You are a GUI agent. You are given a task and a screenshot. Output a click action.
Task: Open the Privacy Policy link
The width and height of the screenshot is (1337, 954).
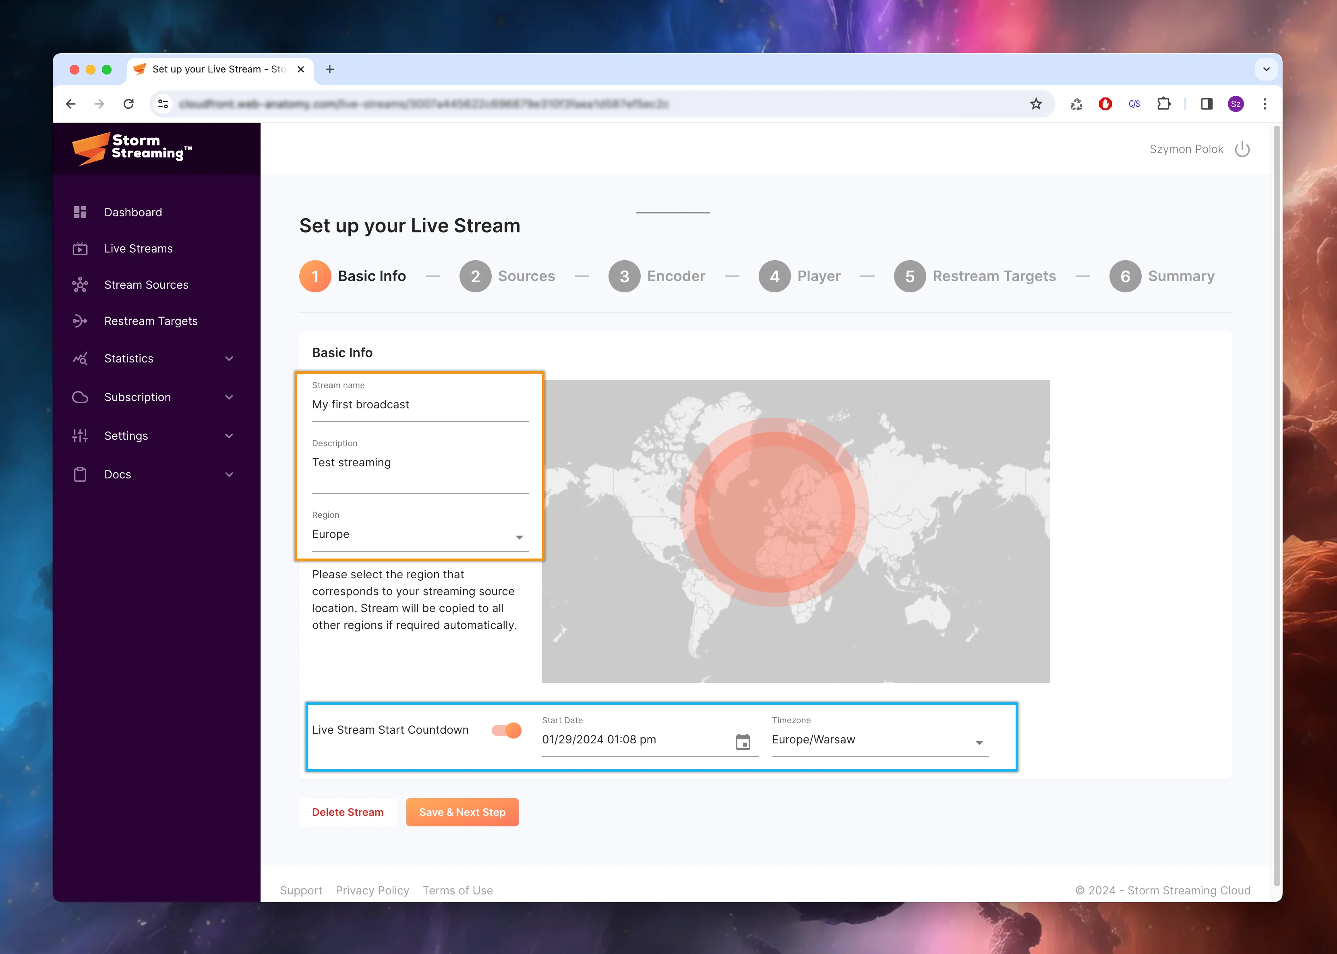373,890
